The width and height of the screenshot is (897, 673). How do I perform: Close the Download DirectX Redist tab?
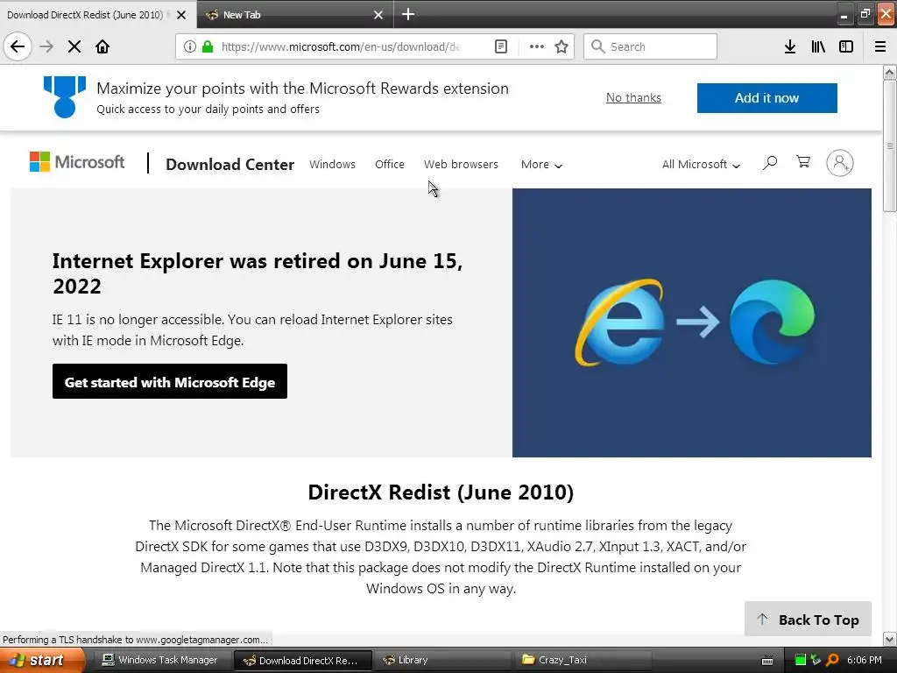(x=181, y=15)
